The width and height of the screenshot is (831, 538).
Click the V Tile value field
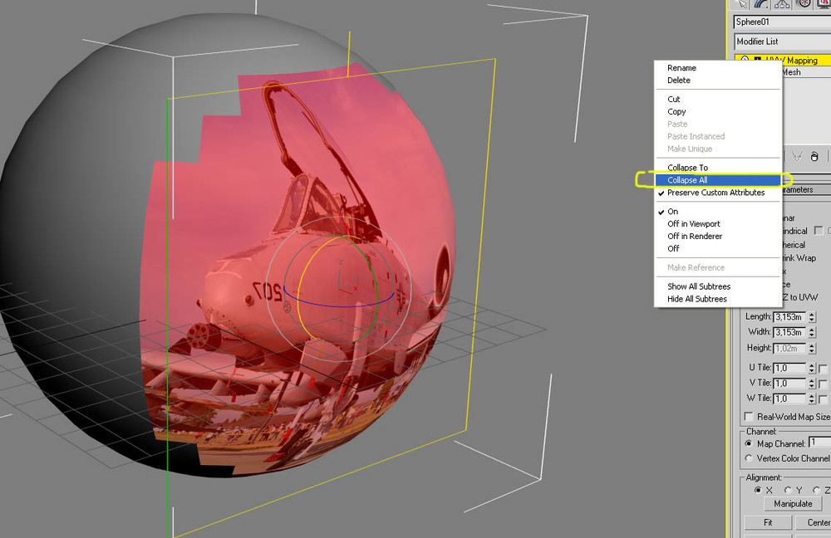click(x=789, y=383)
